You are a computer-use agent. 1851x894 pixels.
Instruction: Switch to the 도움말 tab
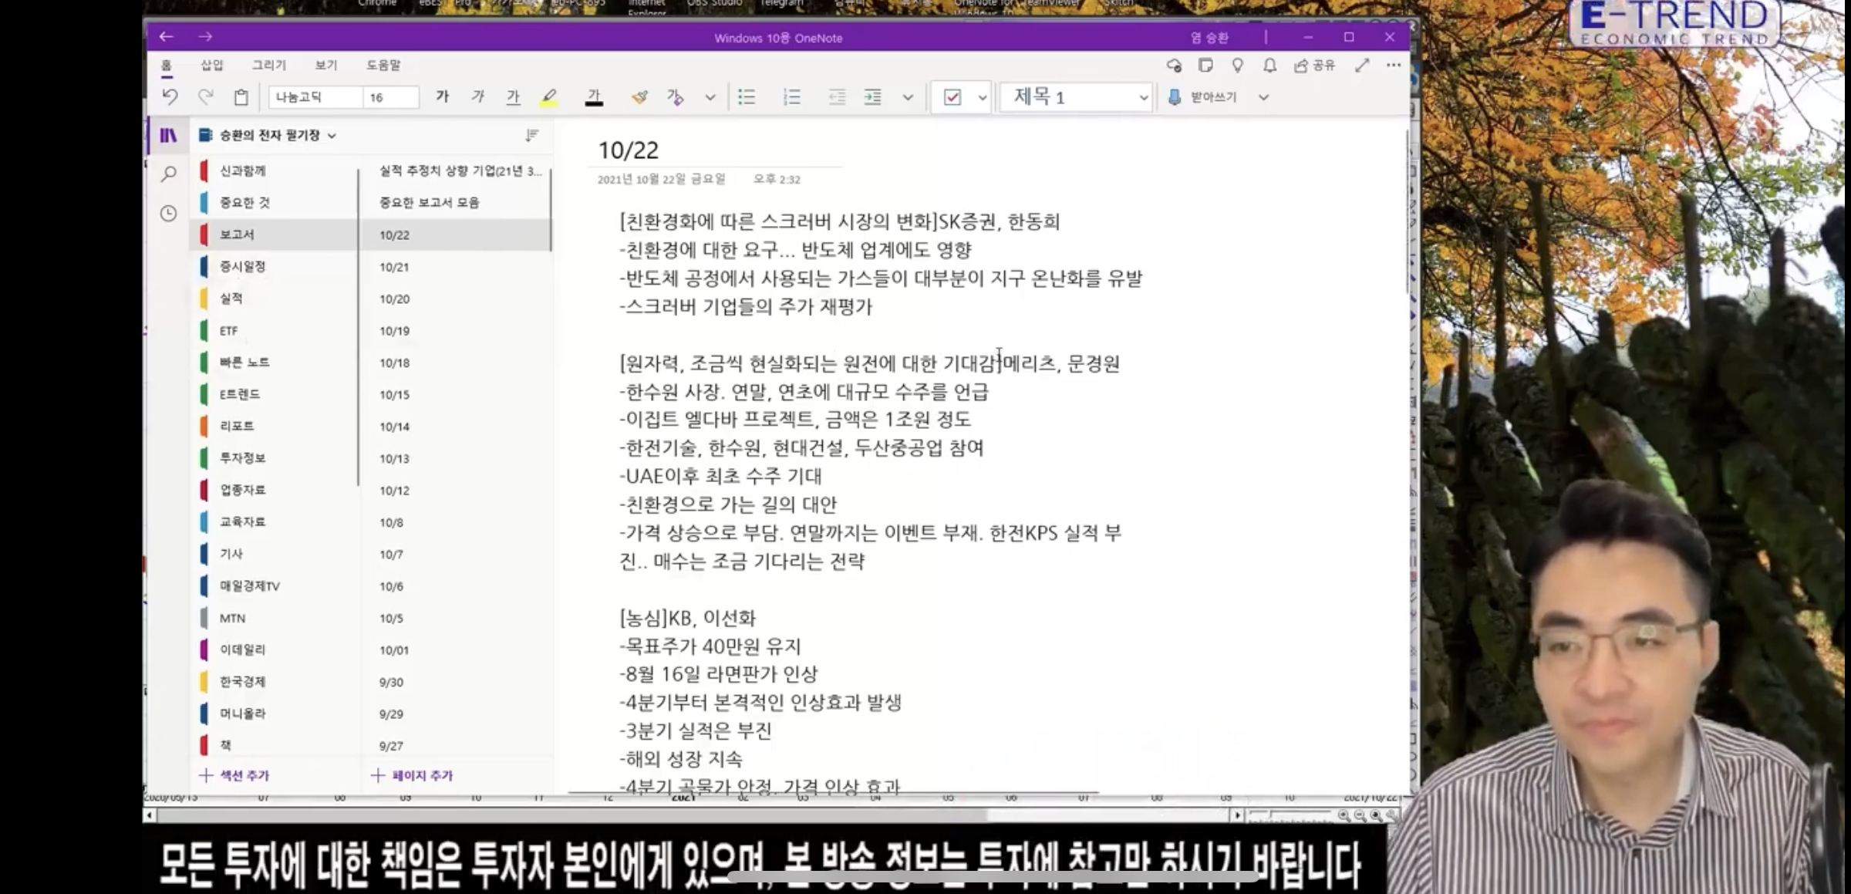point(383,65)
